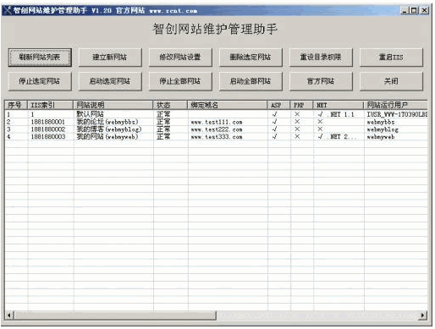Open 官方网站 button
The height and width of the screenshot is (329, 435).
pyautogui.click(x=321, y=81)
